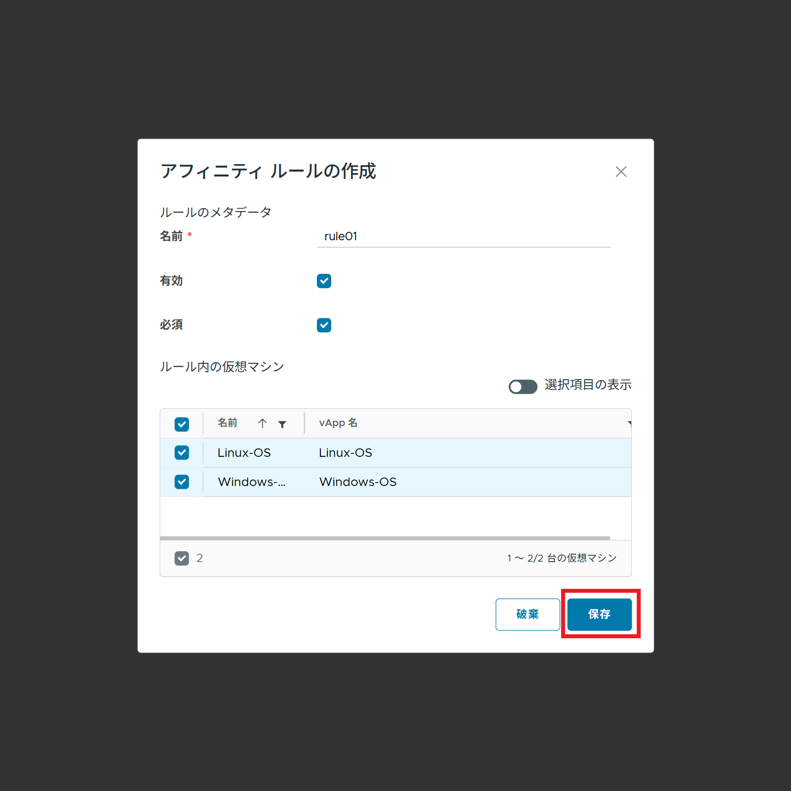
Task: Click the footer selected-count checkbox
Action: tap(181, 558)
